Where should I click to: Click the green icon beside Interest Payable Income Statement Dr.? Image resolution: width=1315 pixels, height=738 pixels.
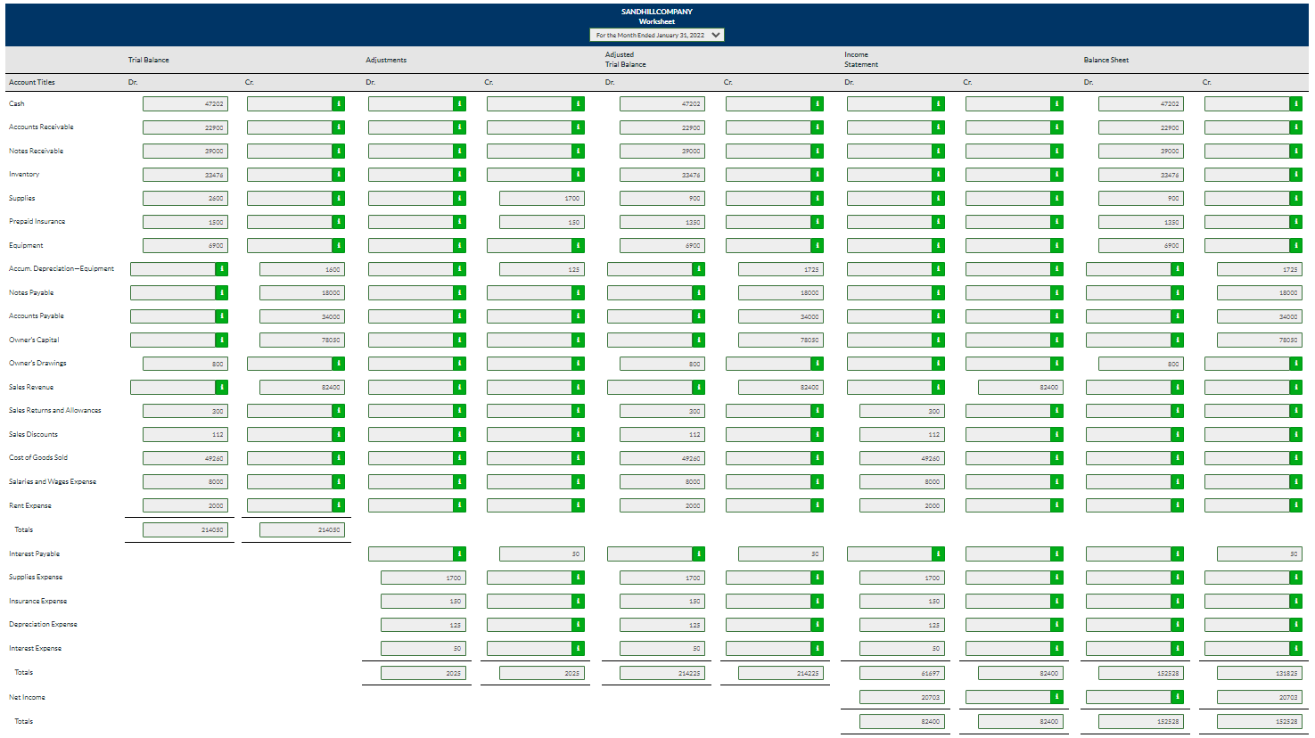(936, 553)
